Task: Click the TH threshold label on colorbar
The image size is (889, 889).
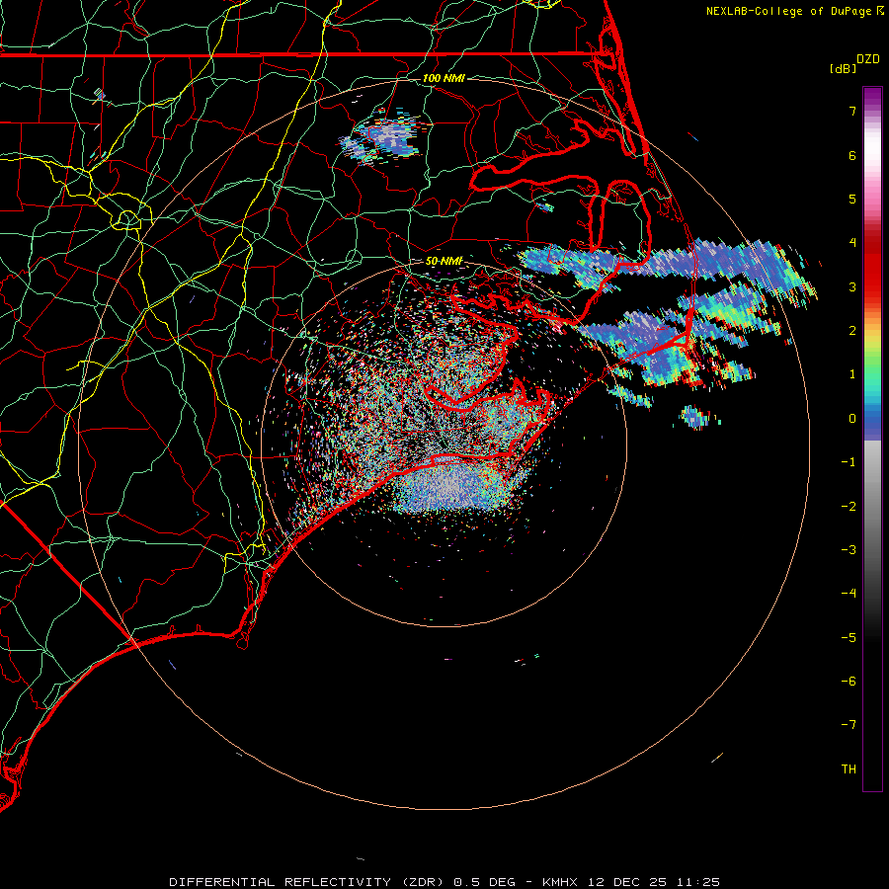Action: point(849,769)
